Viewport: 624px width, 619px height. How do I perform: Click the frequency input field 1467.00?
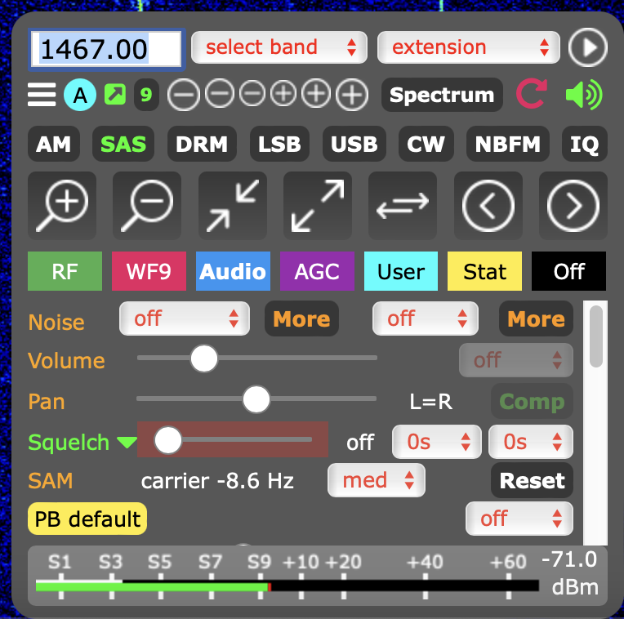coord(107,49)
